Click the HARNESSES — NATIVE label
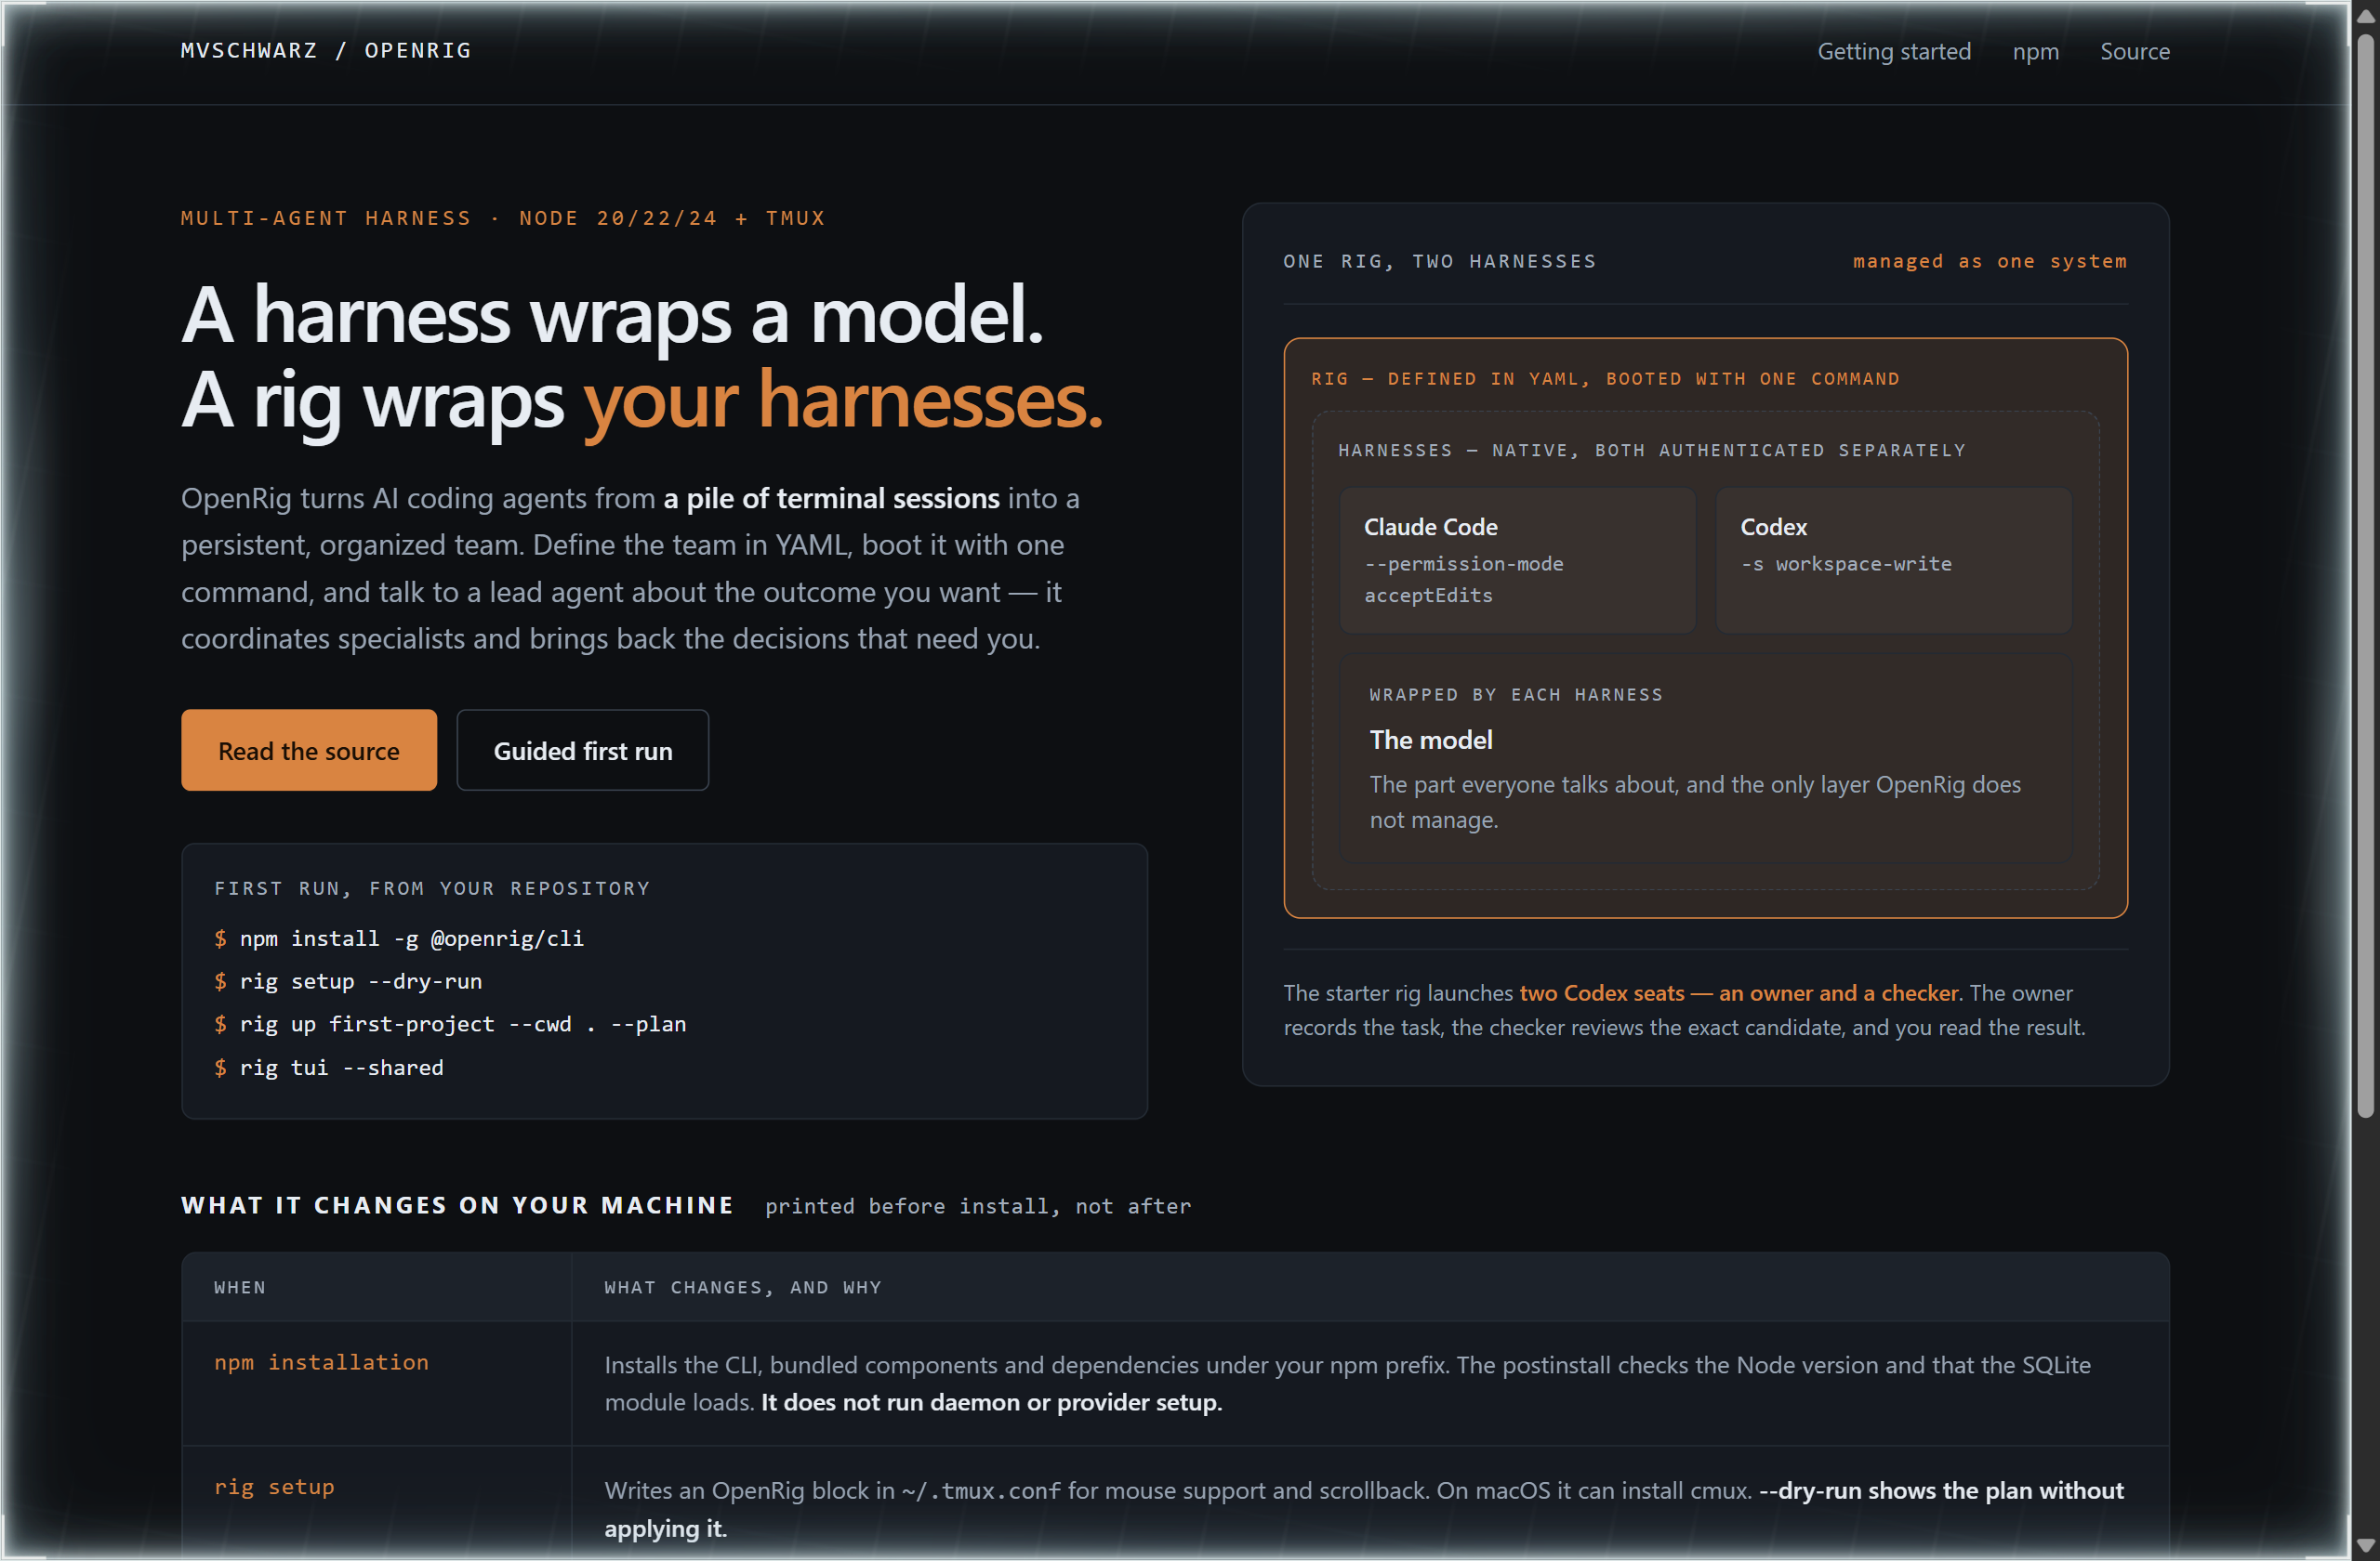This screenshot has height=1561, width=2380. [x=1652, y=451]
